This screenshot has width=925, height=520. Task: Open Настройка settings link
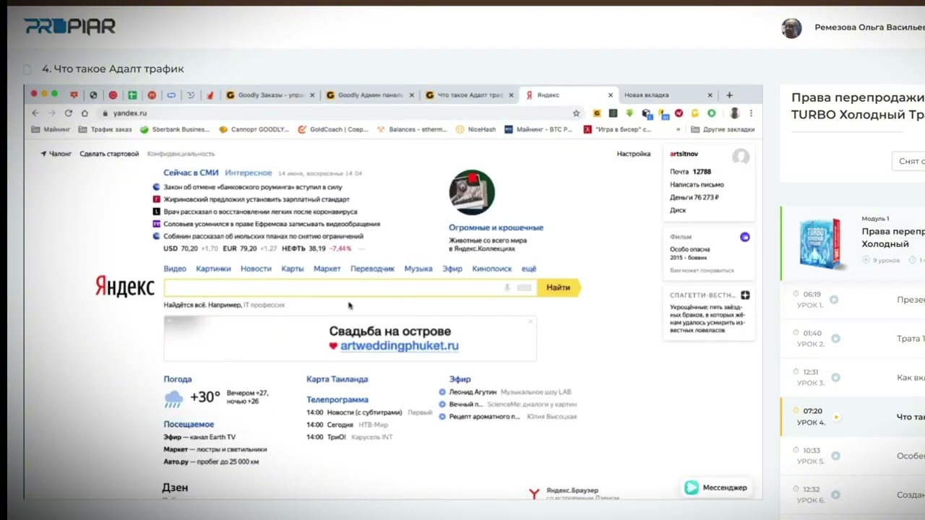[634, 154]
